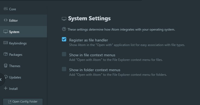Image resolution: width=200 pixels, height=105 pixels.
Task: Uncheck Register as file handler
Action: pyautogui.click(x=64, y=39)
